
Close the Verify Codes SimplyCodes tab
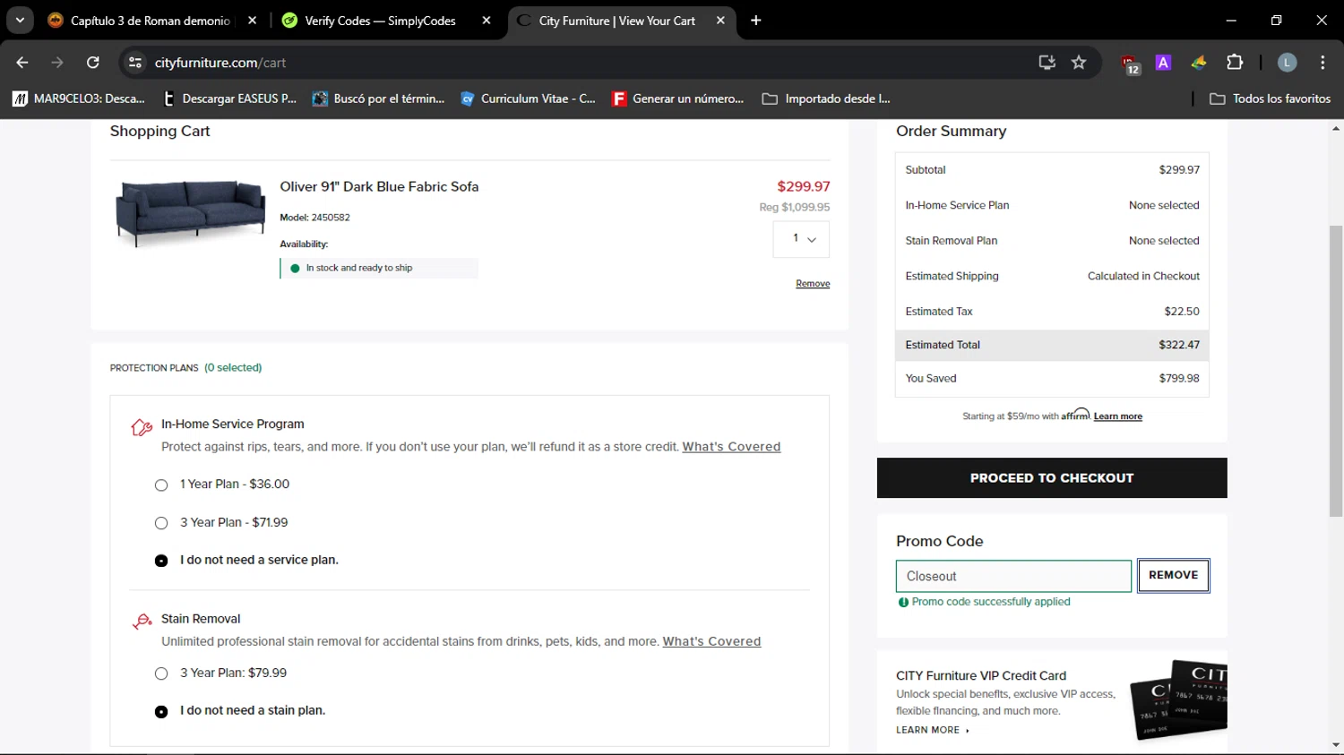[487, 21]
